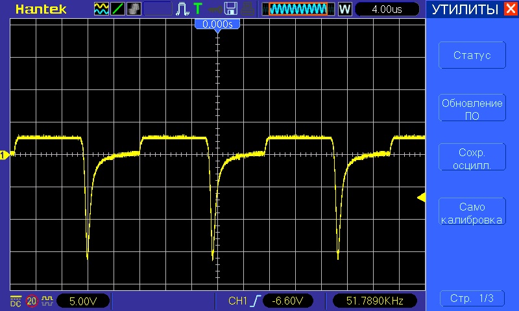Image resolution: width=519 pixels, height=311 pixels.
Task: Click the floppy disk save icon
Action: pyautogui.click(x=231, y=9)
